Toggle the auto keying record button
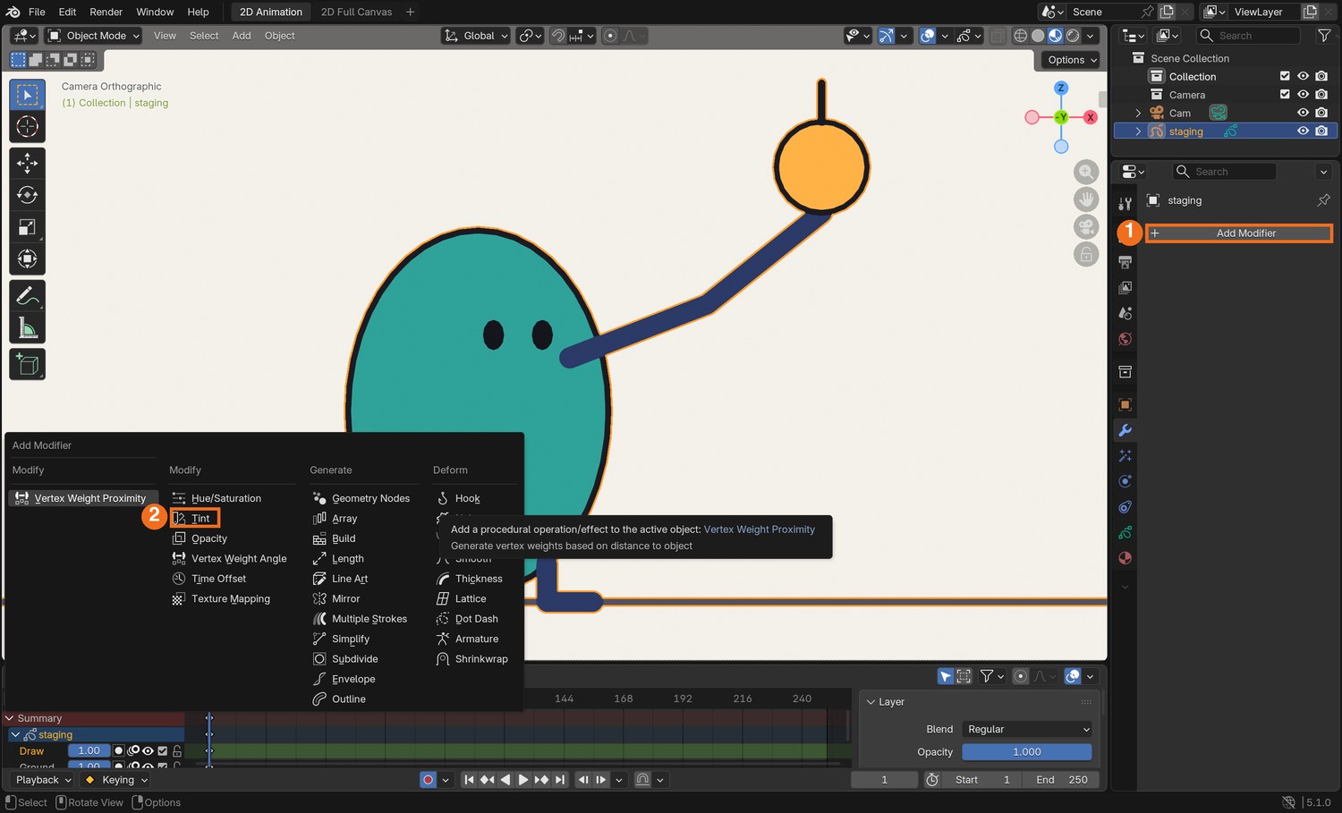Viewport: 1342px width, 813px height. coord(429,780)
